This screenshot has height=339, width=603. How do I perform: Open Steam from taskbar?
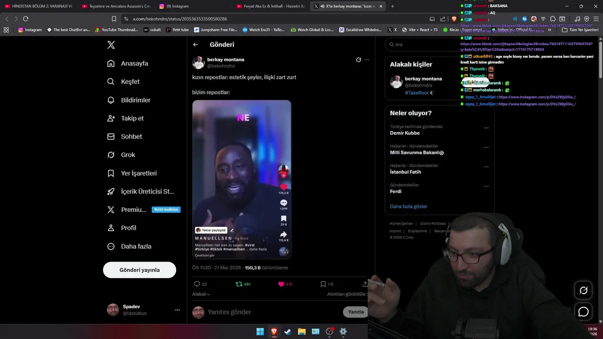coord(288,331)
